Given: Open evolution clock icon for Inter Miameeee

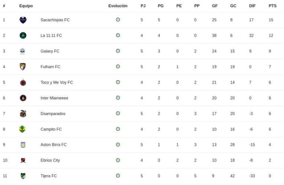Looking at the screenshot, I should (x=118, y=98).
